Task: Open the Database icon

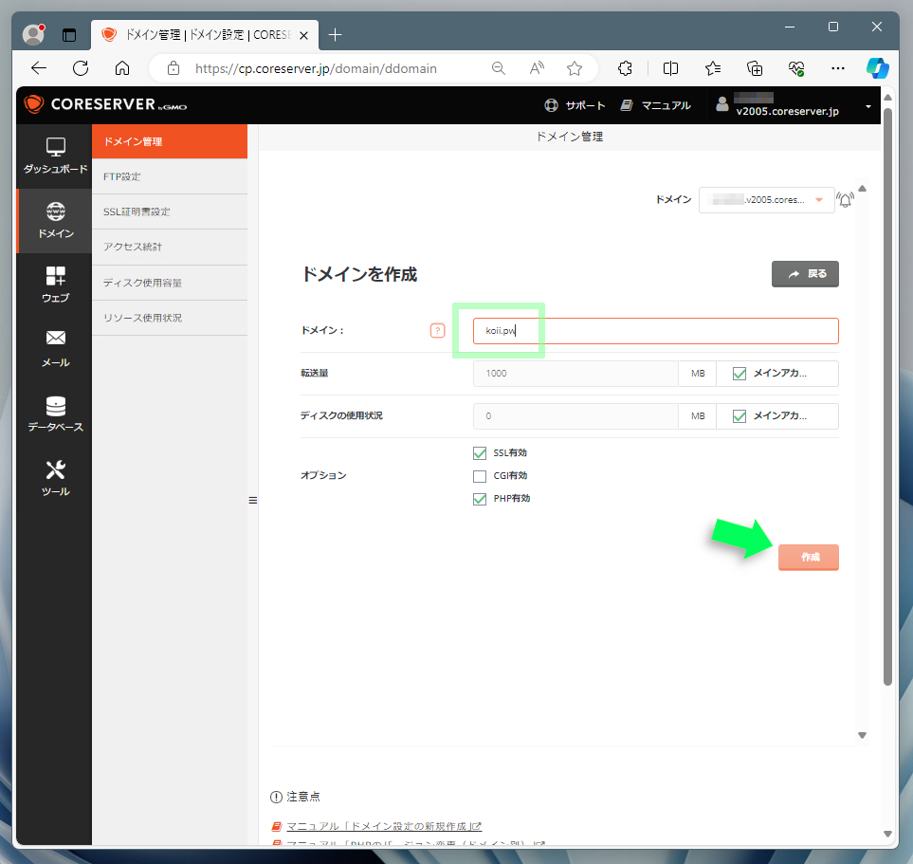Action: (55, 406)
